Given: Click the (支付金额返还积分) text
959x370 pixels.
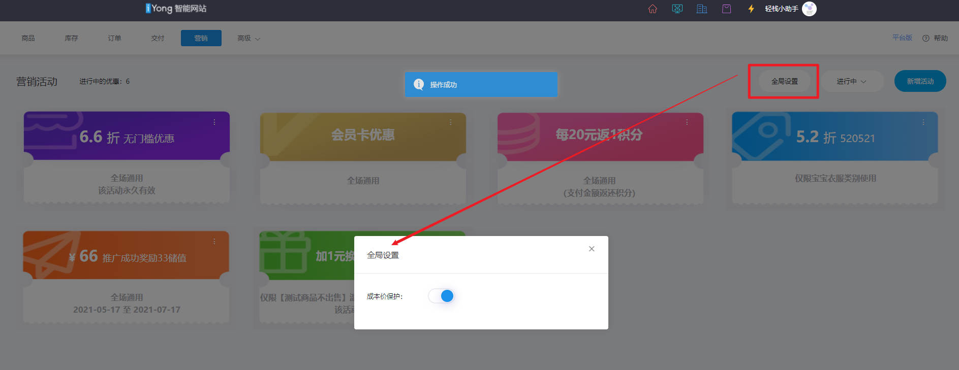Looking at the screenshot, I should (x=599, y=193).
